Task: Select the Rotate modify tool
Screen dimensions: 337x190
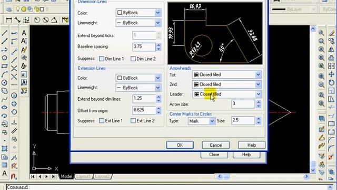Action: coord(331,83)
